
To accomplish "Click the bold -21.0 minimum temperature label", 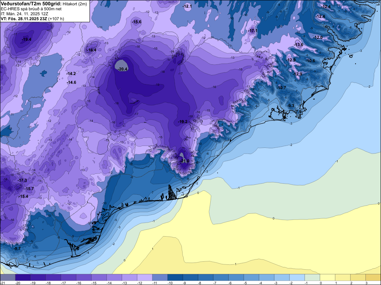I will (x=184, y=161).
